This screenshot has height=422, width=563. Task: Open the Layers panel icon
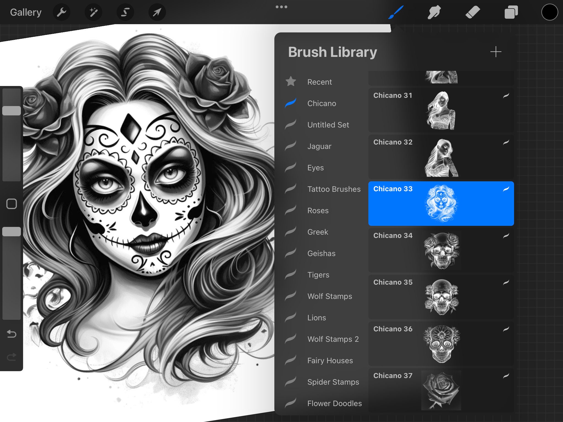(511, 12)
